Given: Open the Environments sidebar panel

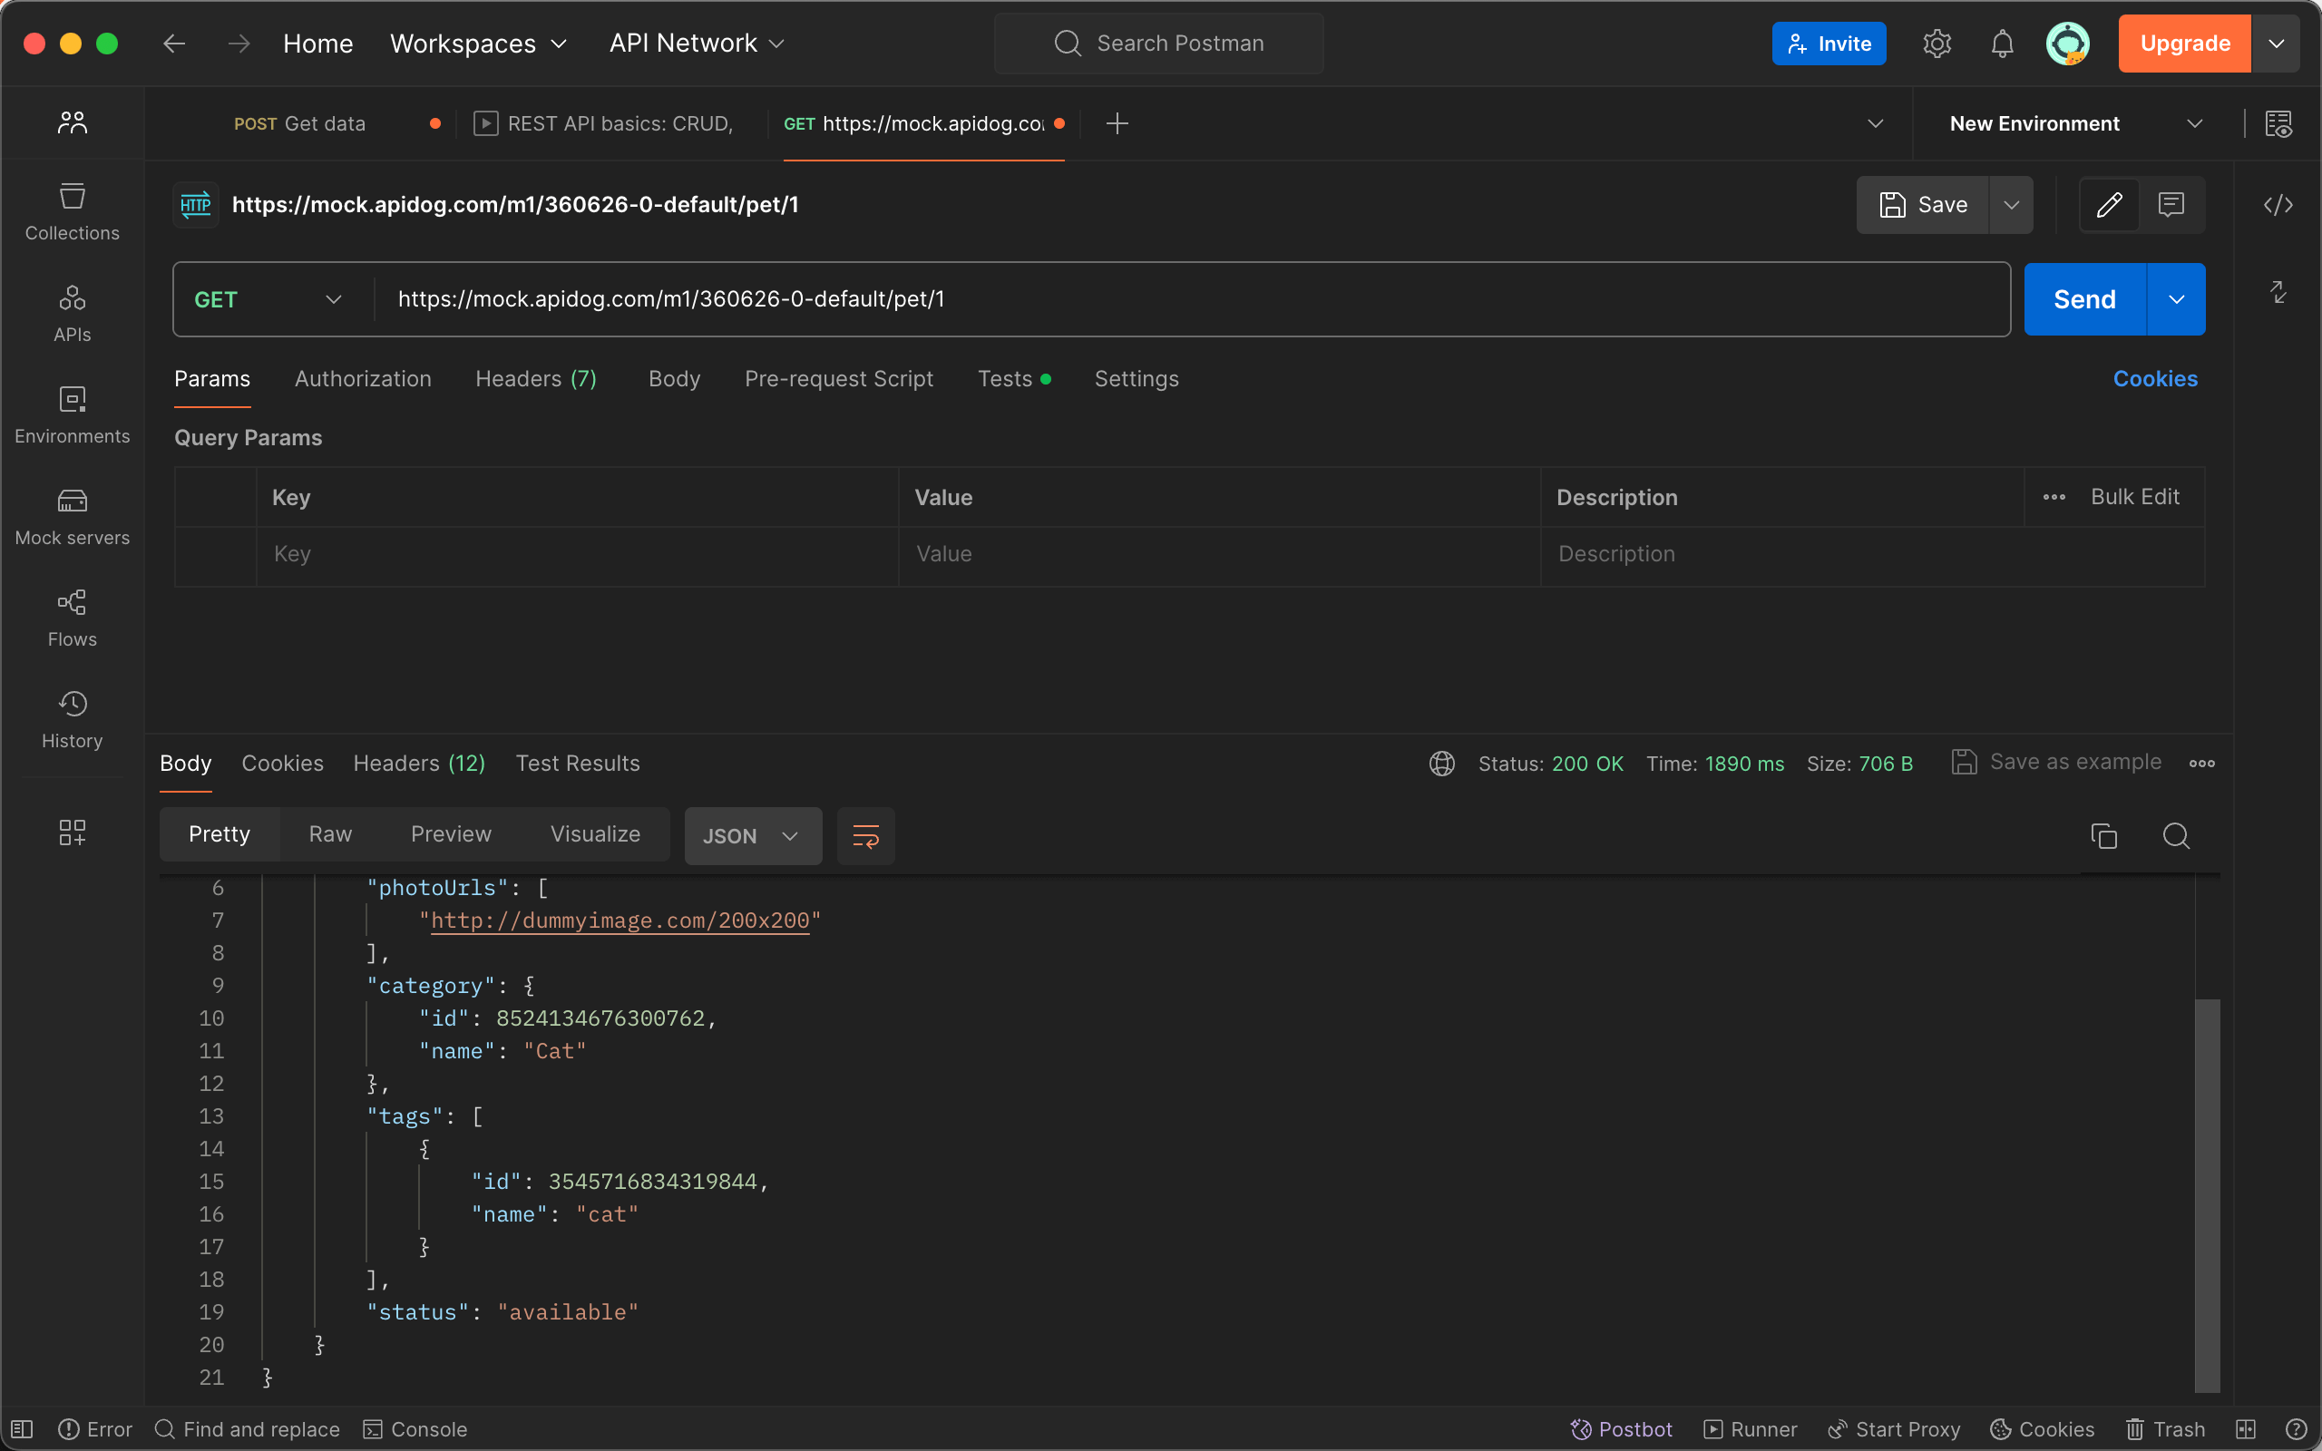Looking at the screenshot, I should [x=72, y=415].
